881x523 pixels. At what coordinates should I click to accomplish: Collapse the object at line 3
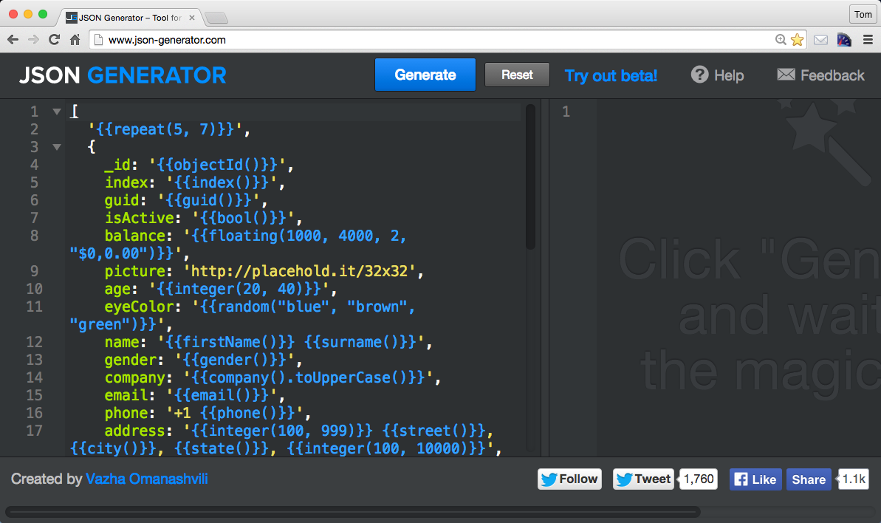tap(57, 146)
